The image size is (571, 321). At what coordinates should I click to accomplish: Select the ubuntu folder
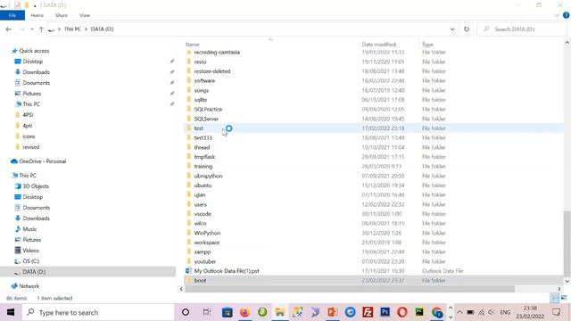pos(203,185)
